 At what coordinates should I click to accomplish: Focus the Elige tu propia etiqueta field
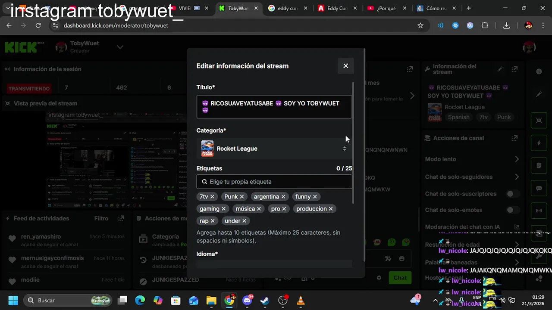(274, 182)
